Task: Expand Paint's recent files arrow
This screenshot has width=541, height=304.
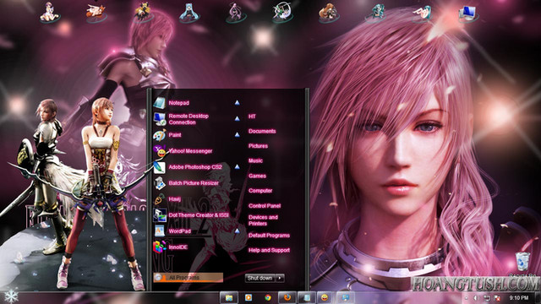Action: [x=237, y=135]
